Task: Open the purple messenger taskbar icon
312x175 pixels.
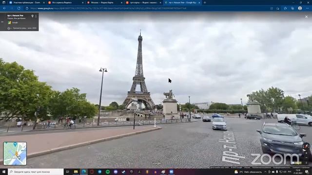Action: [x=116, y=172]
